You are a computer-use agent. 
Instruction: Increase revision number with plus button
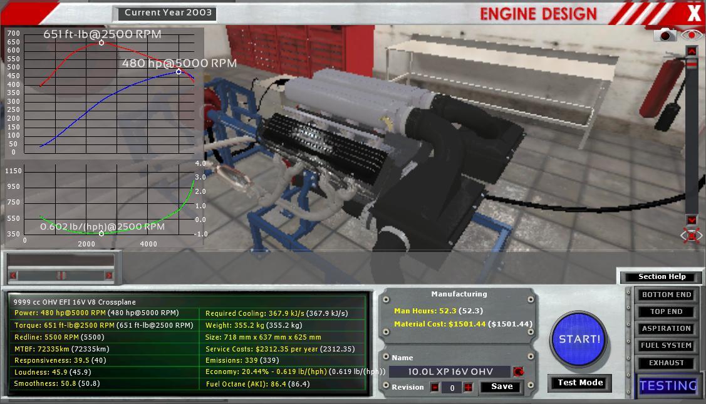click(x=468, y=388)
